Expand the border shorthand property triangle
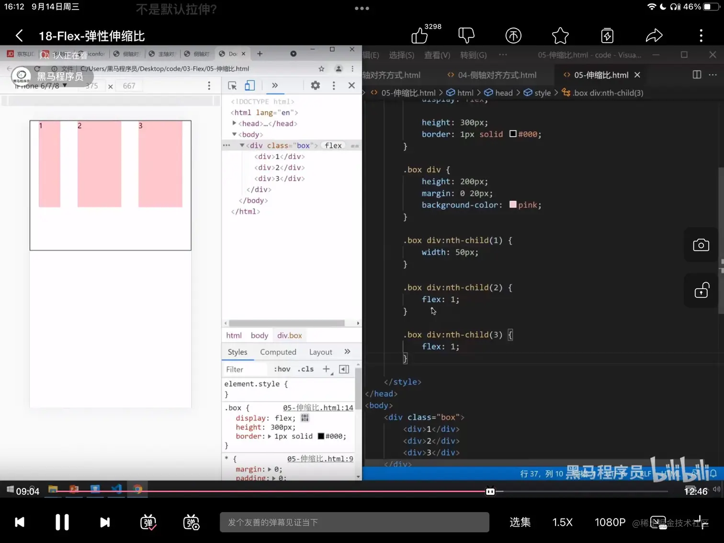This screenshot has height=543, width=724. (x=270, y=437)
